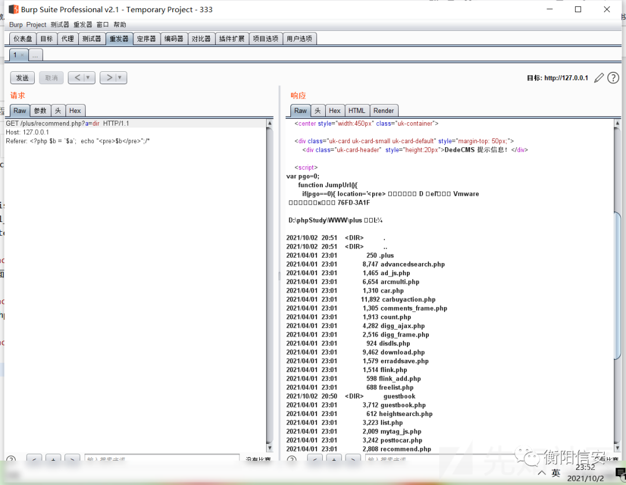
Task: Open the help question mark icon near target
Action: pos(613,78)
